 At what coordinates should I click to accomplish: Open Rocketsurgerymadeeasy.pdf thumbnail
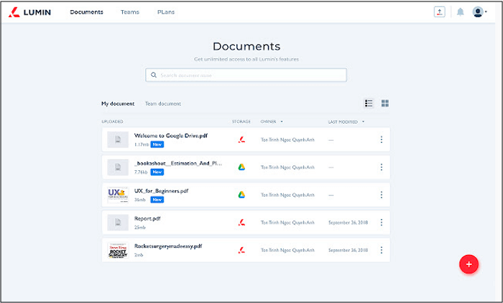tap(118, 250)
